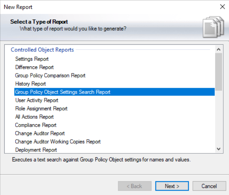Select Group Policy Comparison Report

(x=50, y=76)
